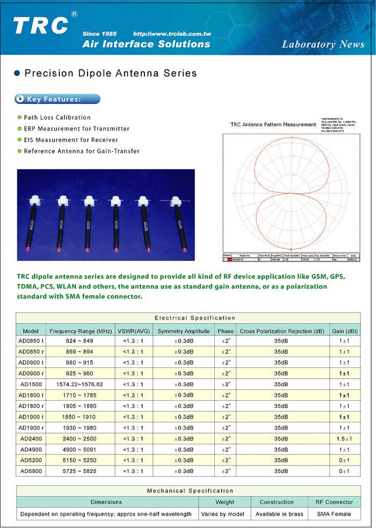The height and width of the screenshot is (529, 376).
Task: Click frequency value 1930 ~ 1980
Action: pos(79,428)
